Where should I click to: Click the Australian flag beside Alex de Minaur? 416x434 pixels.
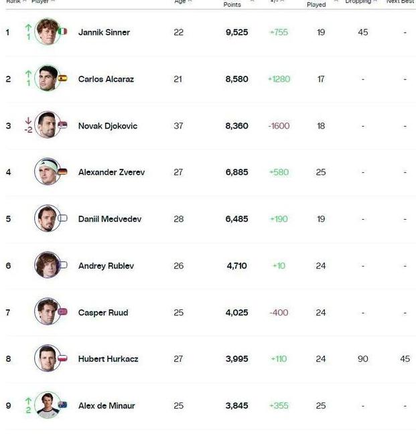click(63, 405)
